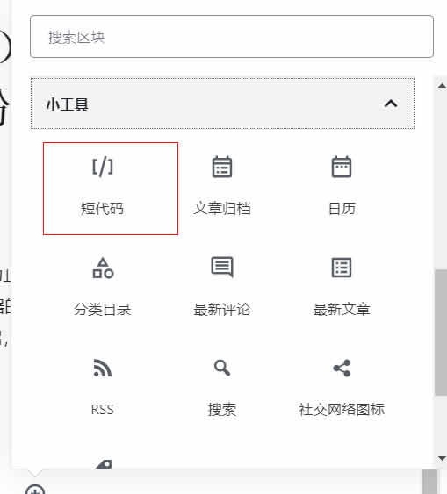
Task: Insert the 短代码 shortcode block
Action: (111, 189)
